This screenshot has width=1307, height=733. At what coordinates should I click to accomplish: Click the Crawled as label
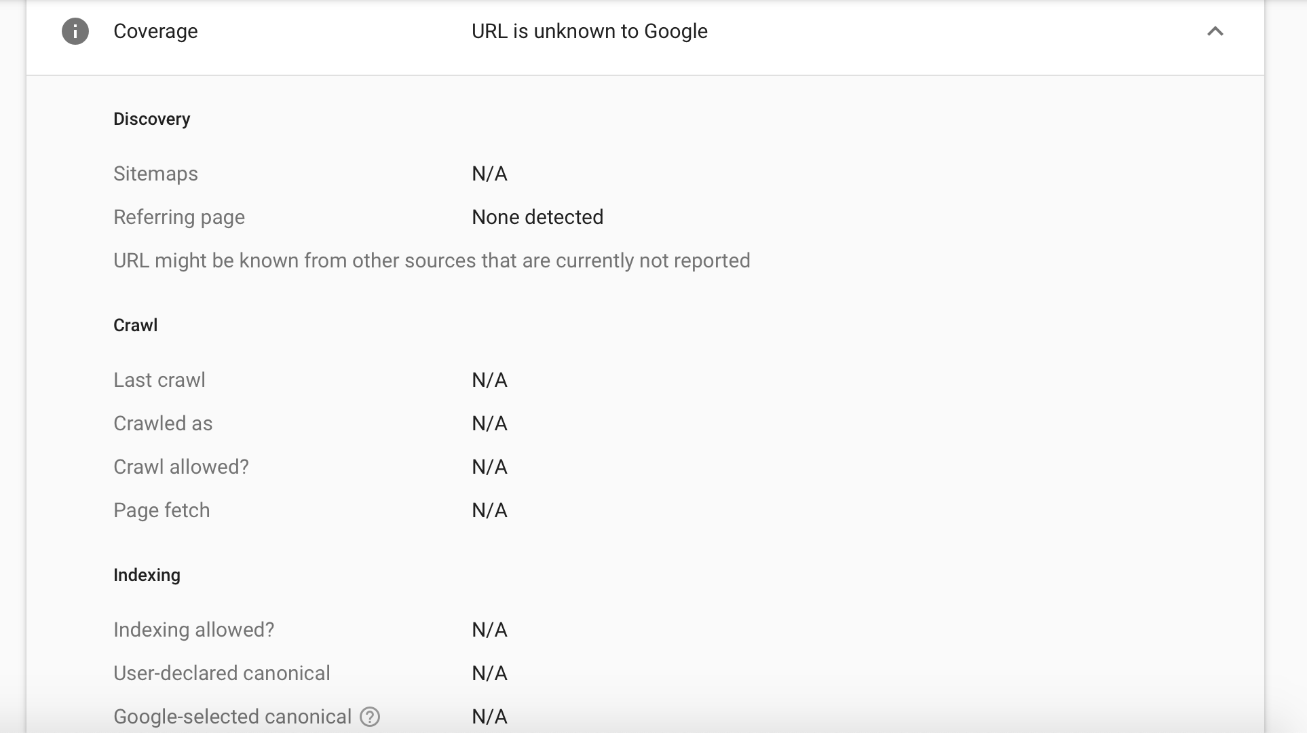[x=163, y=424]
